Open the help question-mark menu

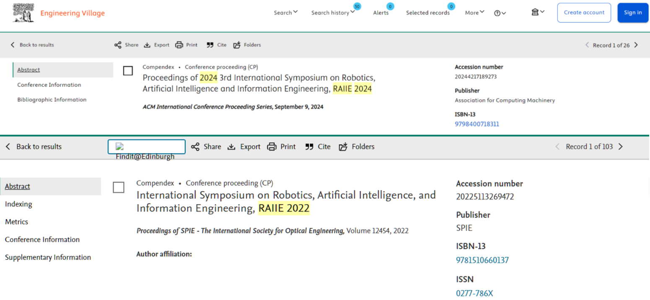[500, 13]
